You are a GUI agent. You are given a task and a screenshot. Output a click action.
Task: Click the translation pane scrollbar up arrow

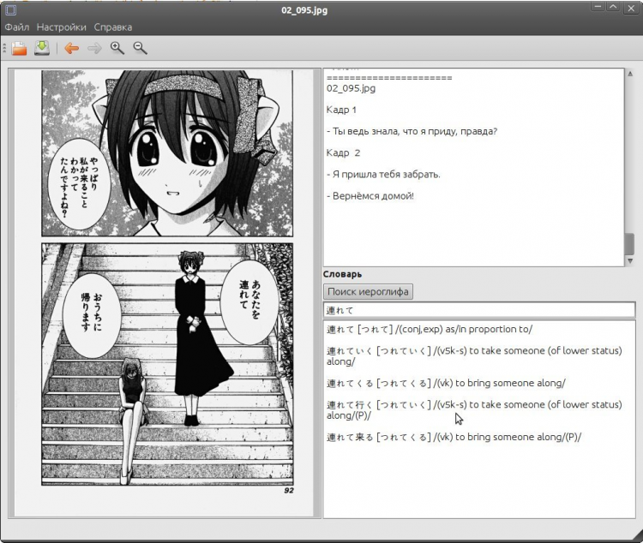pos(630,74)
